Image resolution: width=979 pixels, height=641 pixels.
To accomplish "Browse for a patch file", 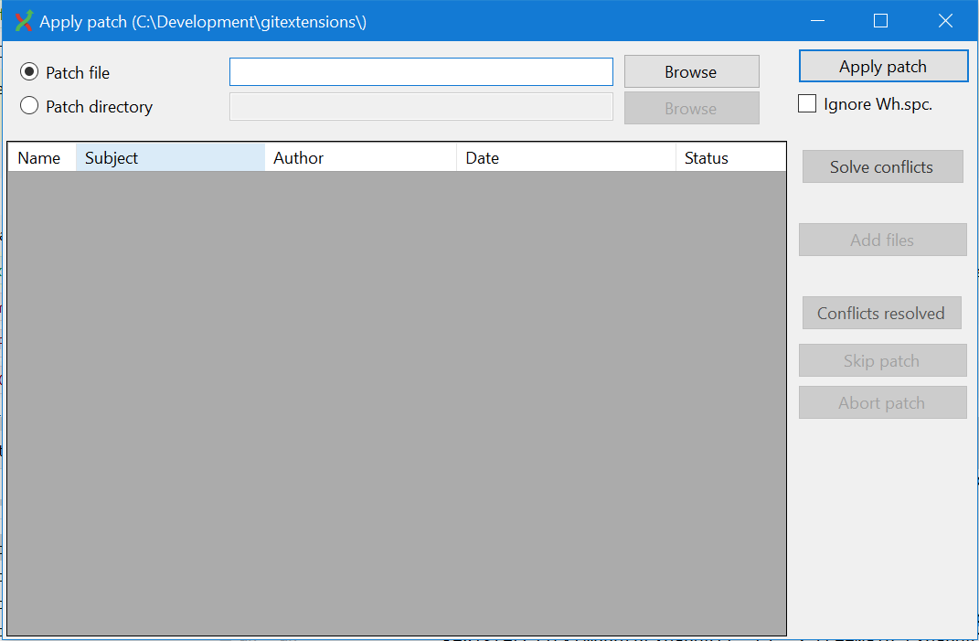I will pyautogui.click(x=691, y=71).
